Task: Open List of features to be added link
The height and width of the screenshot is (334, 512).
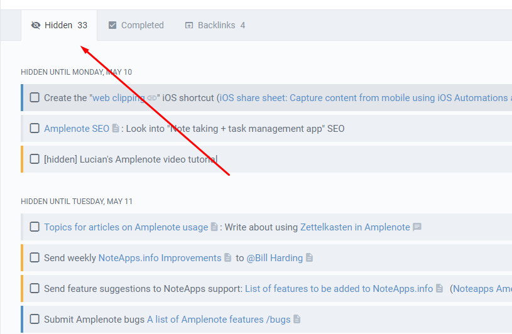Action: (339, 289)
